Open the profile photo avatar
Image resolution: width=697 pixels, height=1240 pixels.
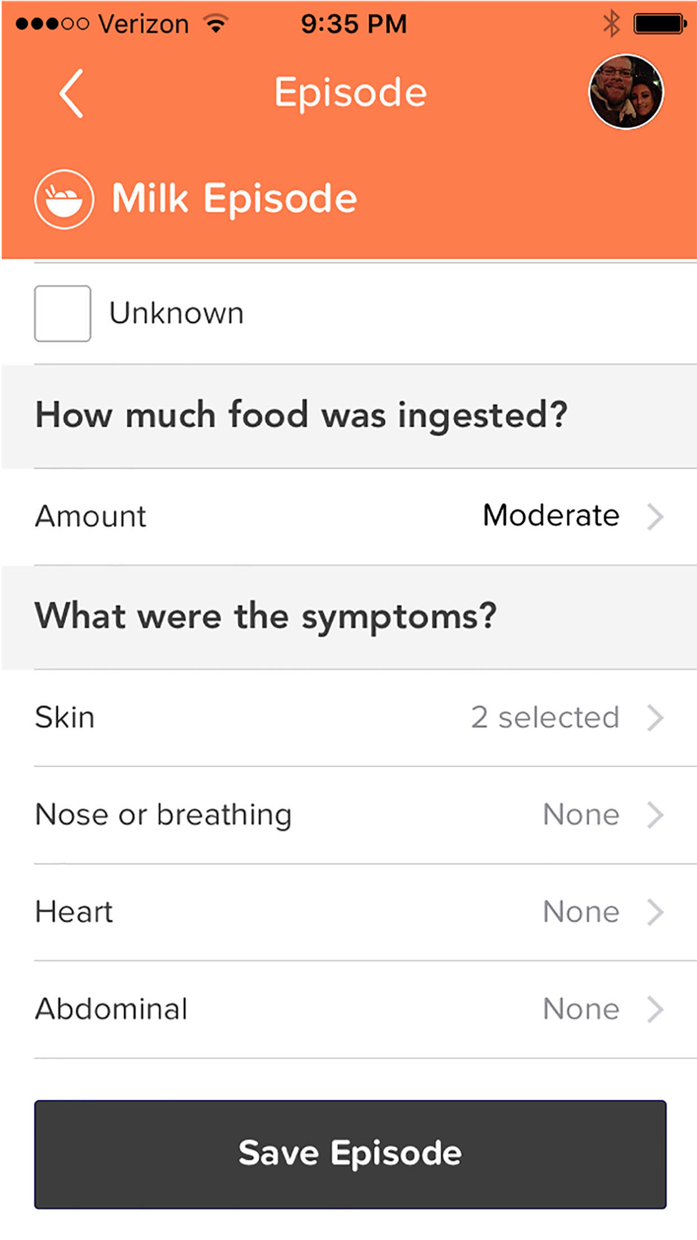[x=626, y=92]
